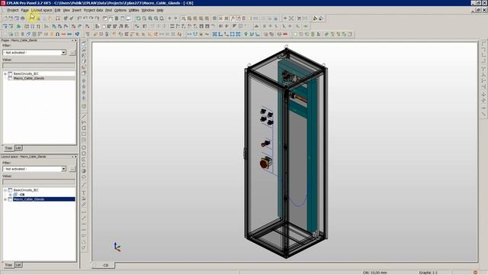
Task: Click the shopping cart toolbar icon
Action: point(299,18)
